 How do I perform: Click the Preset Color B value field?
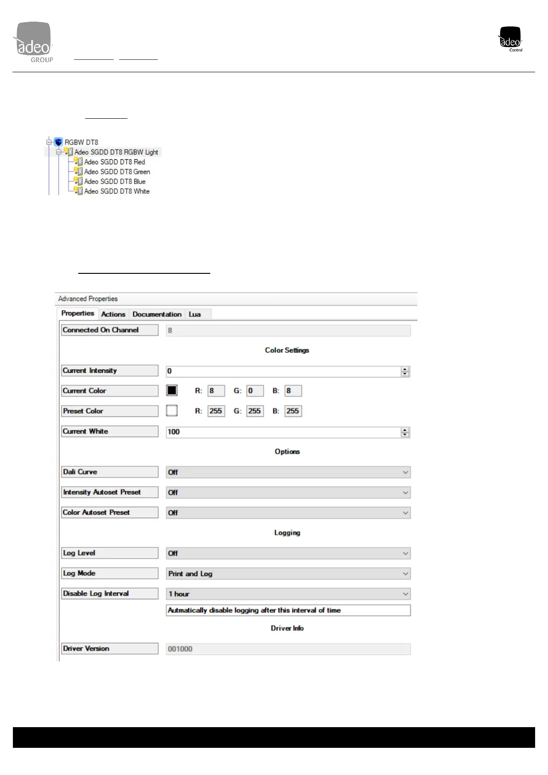point(293,411)
